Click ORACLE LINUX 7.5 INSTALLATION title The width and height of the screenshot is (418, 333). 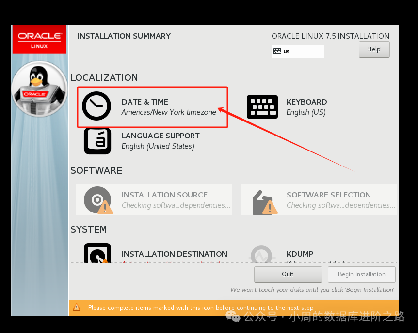330,36
